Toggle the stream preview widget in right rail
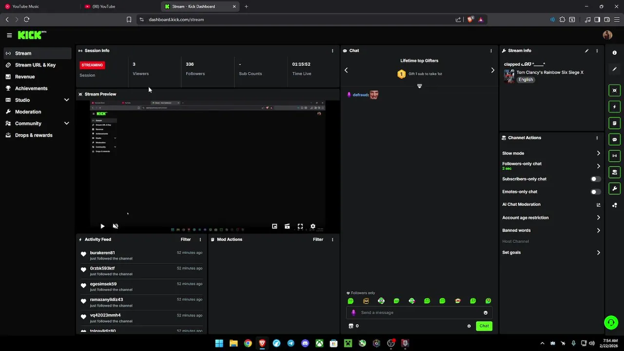 click(x=614, y=90)
